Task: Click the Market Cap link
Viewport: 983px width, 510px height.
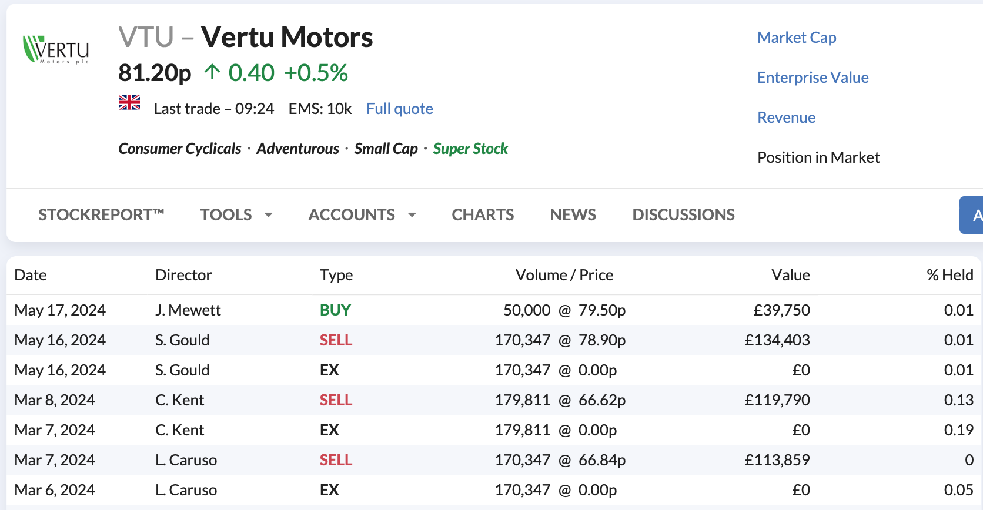Action: tap(797, 38)
